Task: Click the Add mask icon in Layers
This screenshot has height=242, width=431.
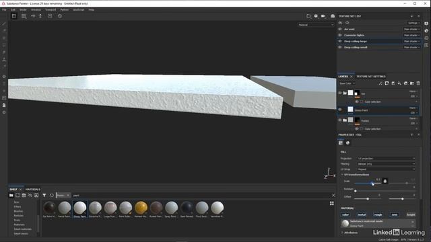Action: (x=387, y=83)
